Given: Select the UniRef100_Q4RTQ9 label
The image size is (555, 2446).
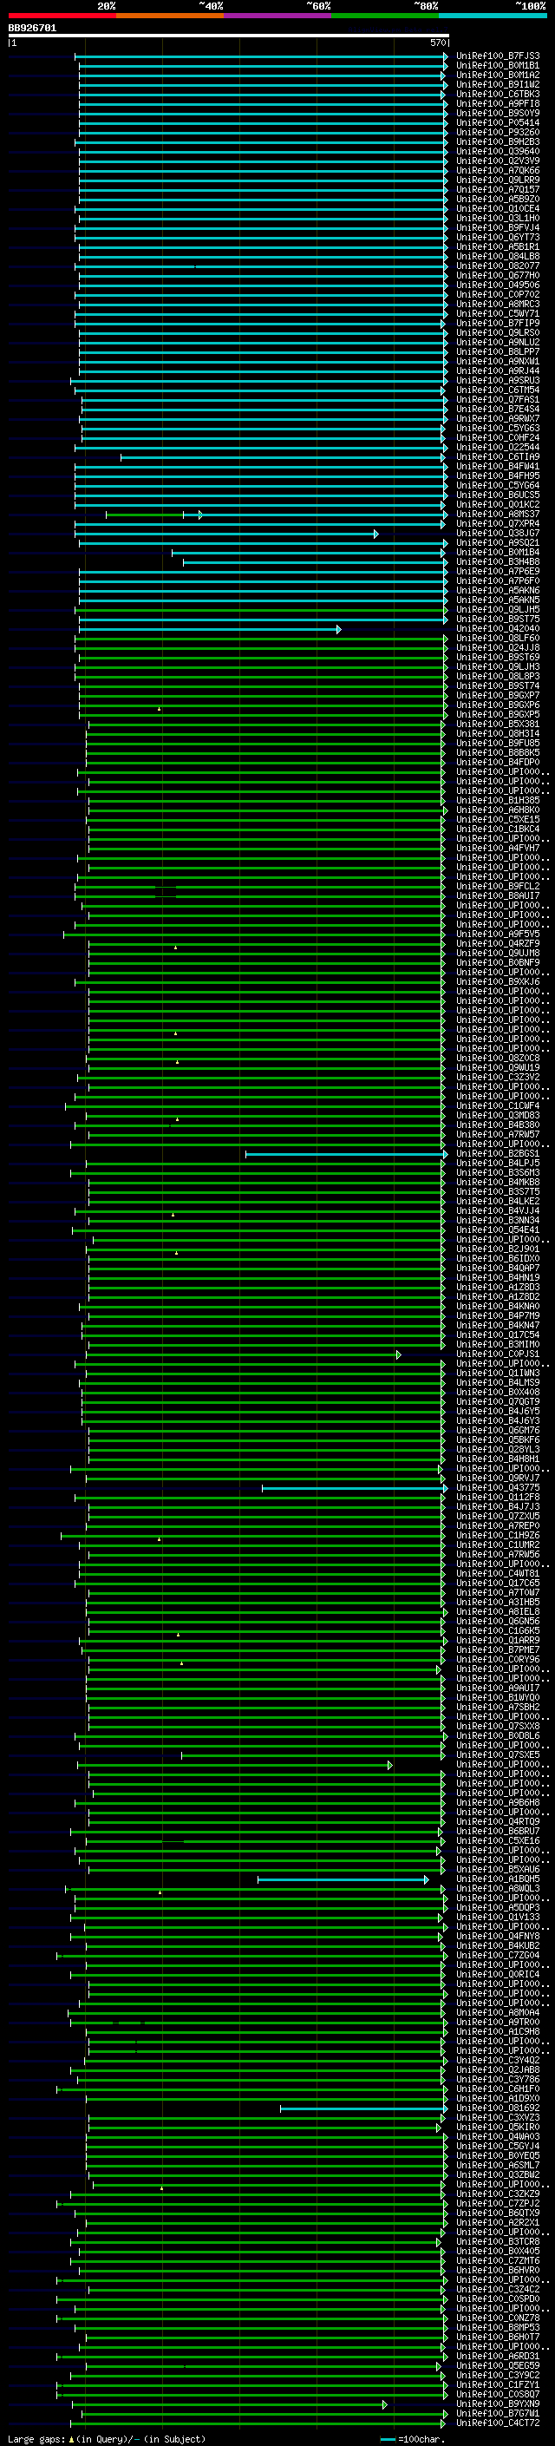Looking at the screenshot, I should [498, 1822].
